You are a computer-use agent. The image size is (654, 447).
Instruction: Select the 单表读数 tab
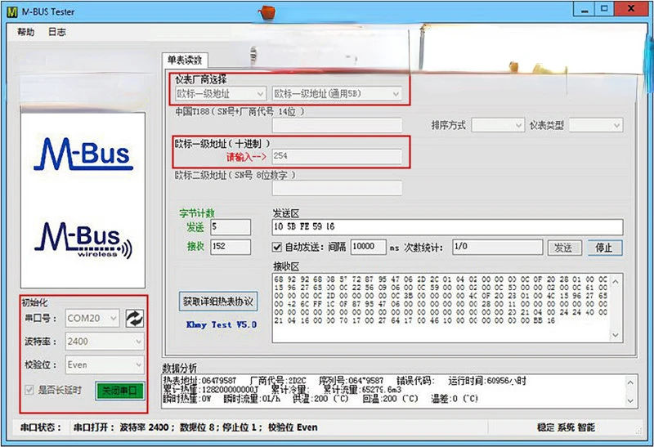[185, 60]
